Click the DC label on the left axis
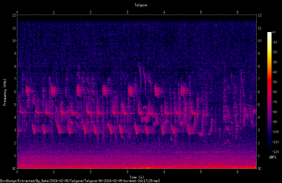This screenshot has height=183, width=282. pyautogui.click(x=14, y=169)
